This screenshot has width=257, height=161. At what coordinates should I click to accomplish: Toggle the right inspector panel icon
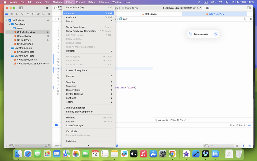click(249, 8)
